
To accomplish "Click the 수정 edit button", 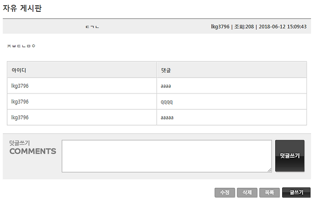I will [x=224, y=193].
